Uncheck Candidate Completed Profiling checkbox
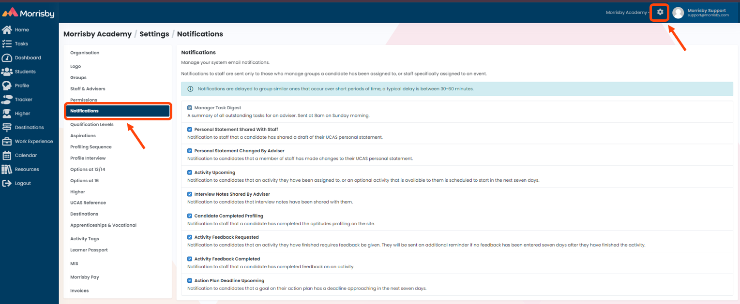The image size is (740, 304). coord(190,216)
